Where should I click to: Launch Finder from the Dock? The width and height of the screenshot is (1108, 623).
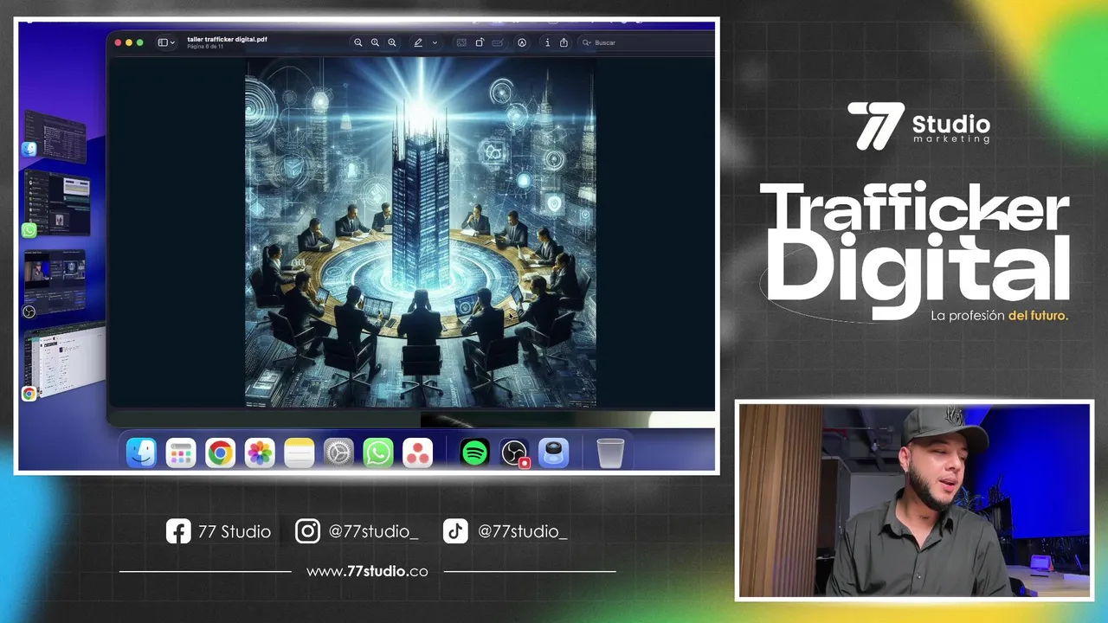142,453
